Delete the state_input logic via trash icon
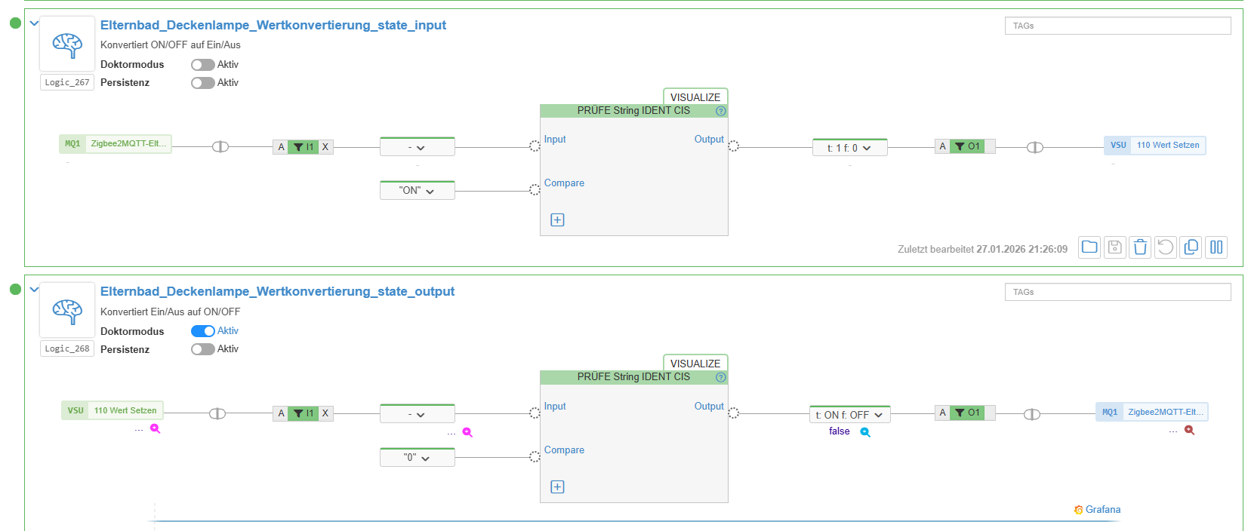1248x531 pixels. 1140,247
